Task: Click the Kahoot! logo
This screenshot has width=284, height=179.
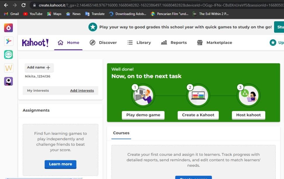Action: pyautogui.click(x=35, y=43)
